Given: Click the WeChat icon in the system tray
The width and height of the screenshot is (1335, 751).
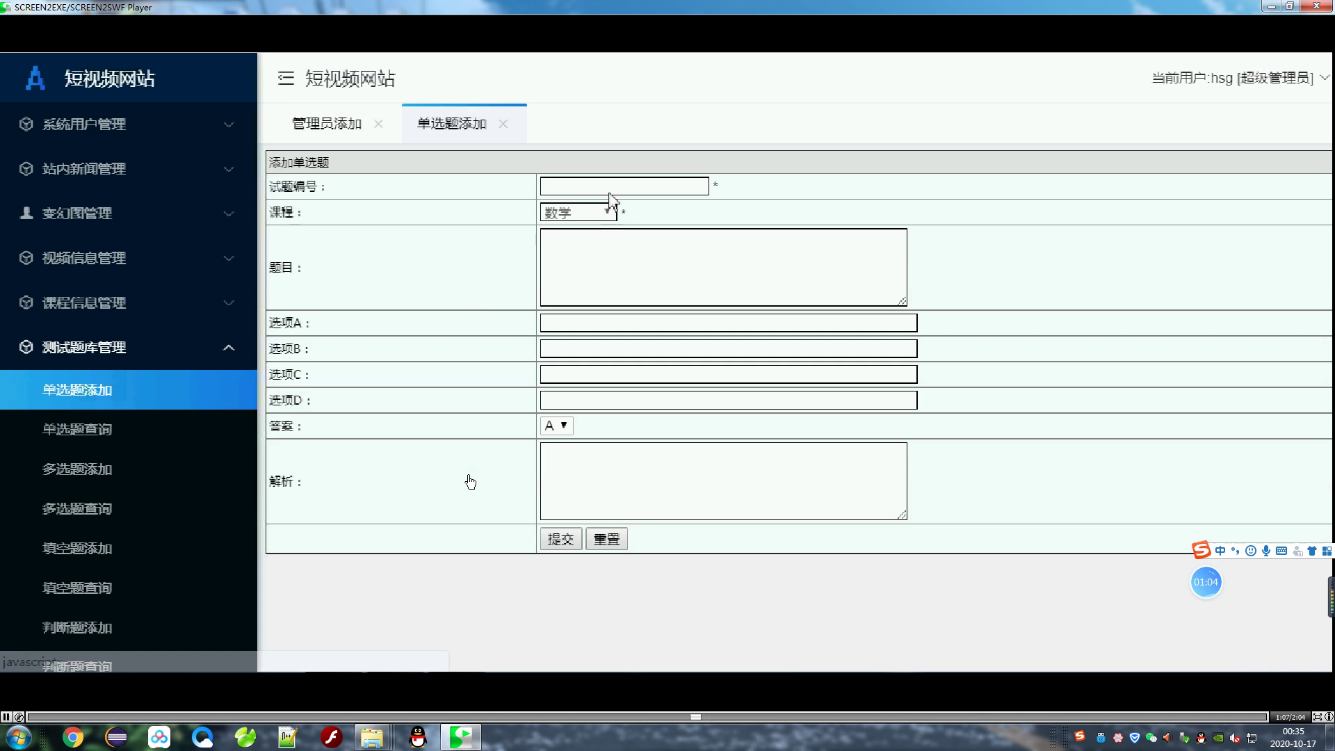Looking at the screenshot, I should tap(1151, 738).
